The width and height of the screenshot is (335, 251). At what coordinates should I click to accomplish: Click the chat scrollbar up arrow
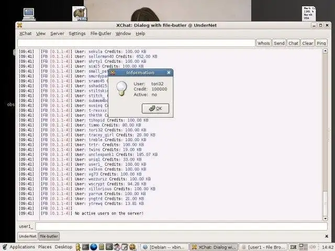325,51
